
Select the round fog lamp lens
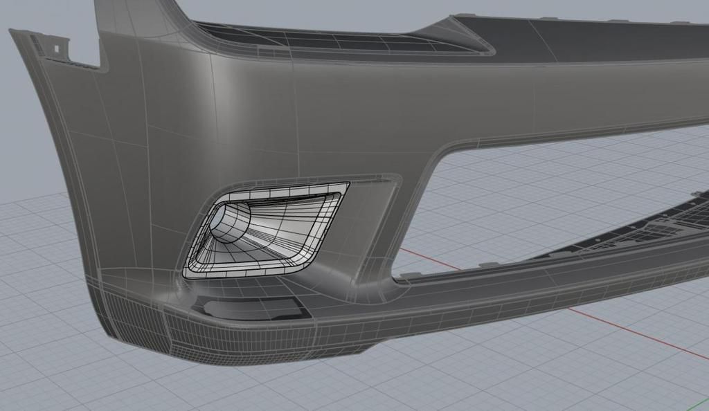point(229,221)
